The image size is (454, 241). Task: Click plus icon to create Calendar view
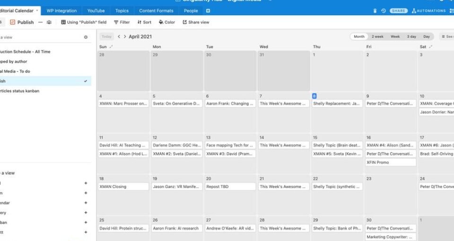coord(86,203)
